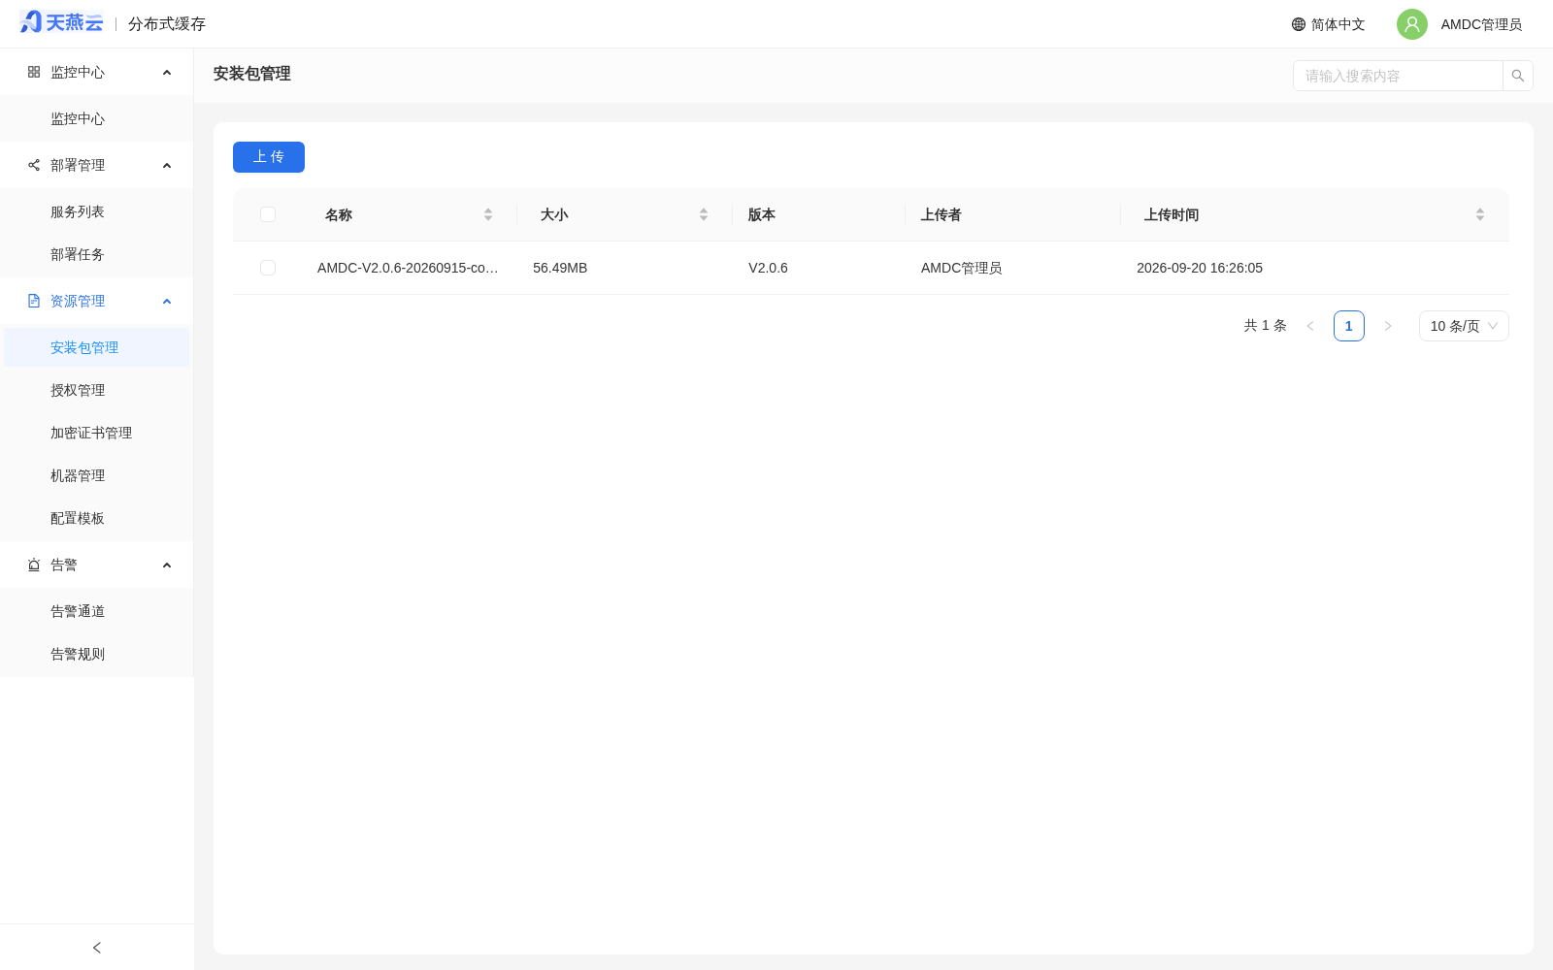Open 监控中心 submenu item
This screenshot has height=970, width=1553.
pyautogui.click(x=97, y=118)
